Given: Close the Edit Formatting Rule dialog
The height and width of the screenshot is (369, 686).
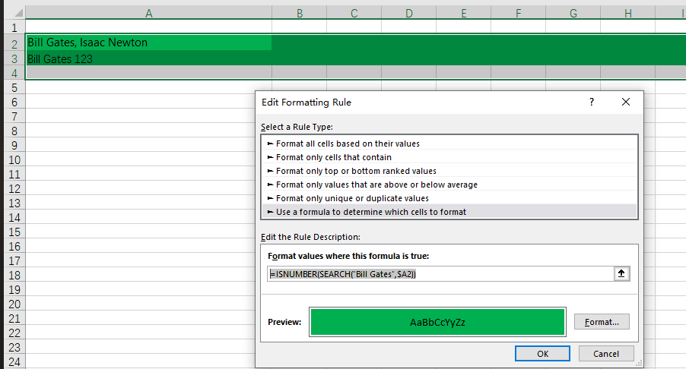Looking at the screenshot, I should pos(626,102).
